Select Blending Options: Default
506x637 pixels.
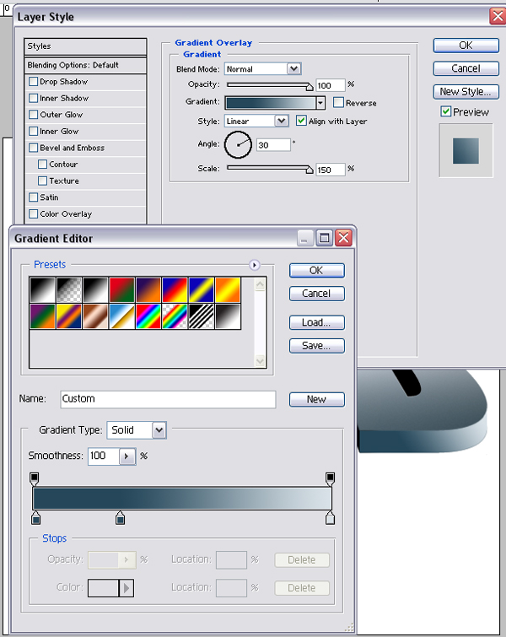[x=85, y=65]
